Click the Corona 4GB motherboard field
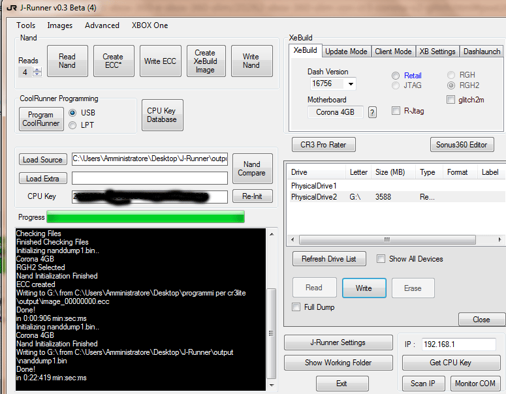506x394 pixels. point(336,112)
